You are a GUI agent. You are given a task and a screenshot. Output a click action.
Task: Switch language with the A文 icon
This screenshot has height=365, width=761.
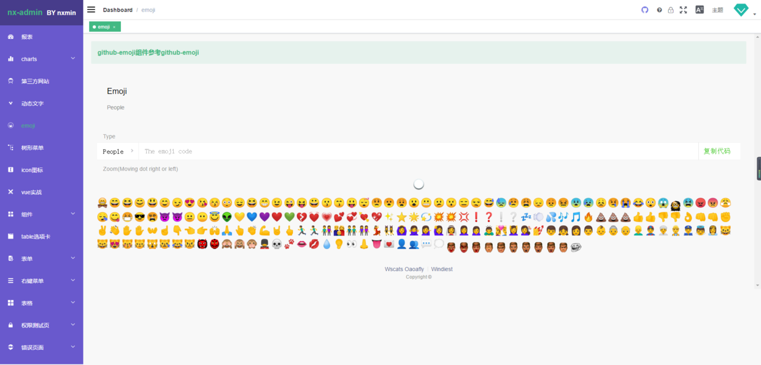[699, 10]
